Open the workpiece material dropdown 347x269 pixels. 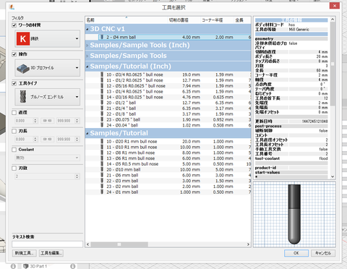pyautogui.click(x=48, y=38)
